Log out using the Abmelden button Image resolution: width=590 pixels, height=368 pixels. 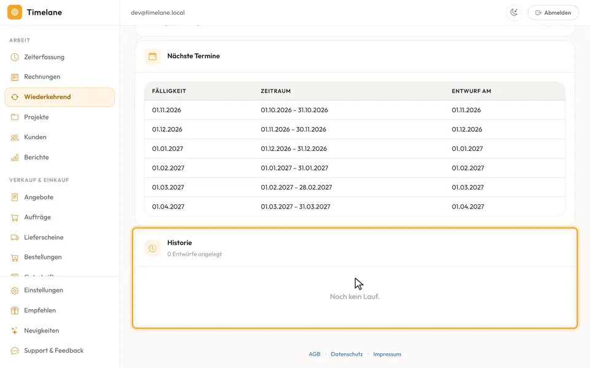553,12
